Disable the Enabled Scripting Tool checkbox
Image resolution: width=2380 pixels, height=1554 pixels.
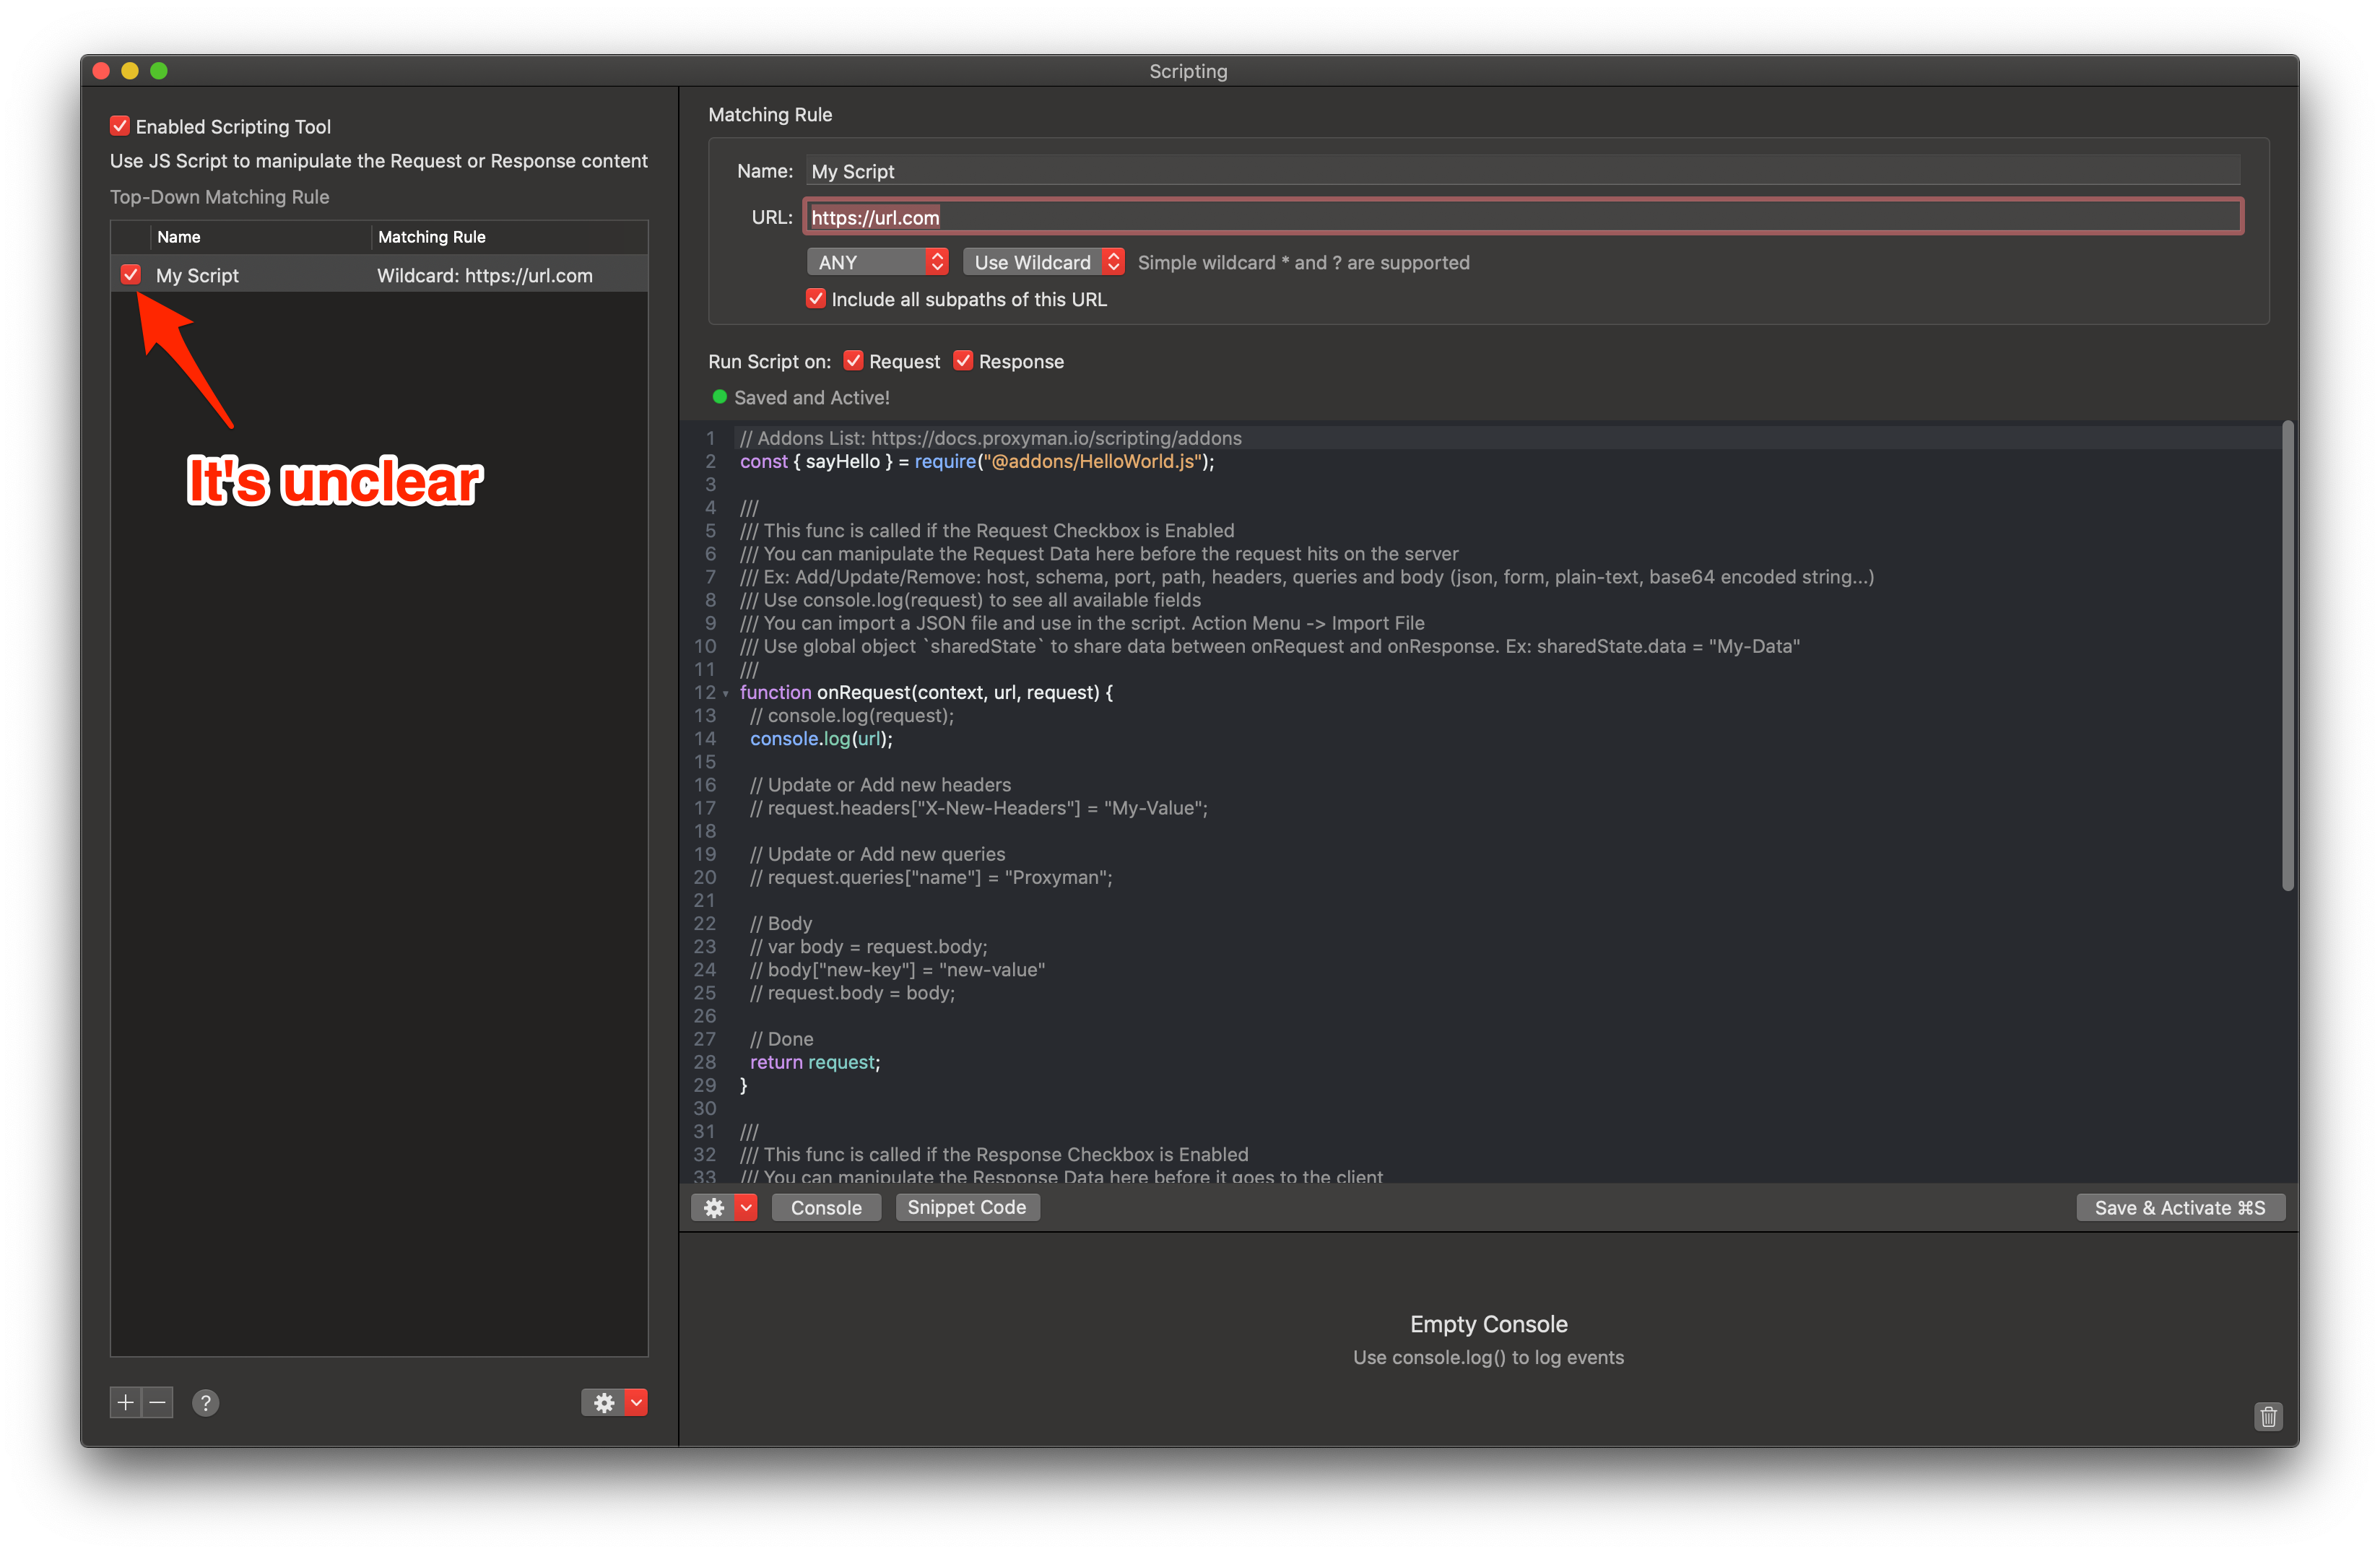click(119, 125)
